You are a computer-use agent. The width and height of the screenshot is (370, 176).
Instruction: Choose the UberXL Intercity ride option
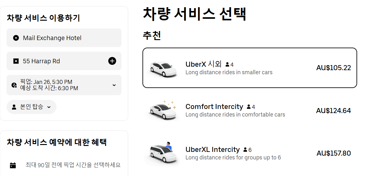(x=249, y=153)
